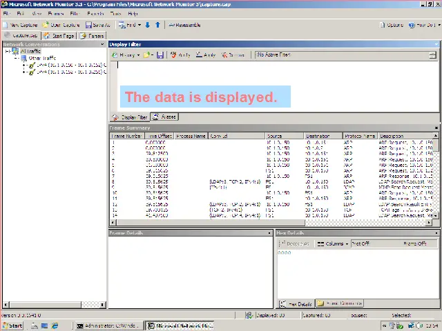Open the How Do I dropdown arrow

click(439, 25)
